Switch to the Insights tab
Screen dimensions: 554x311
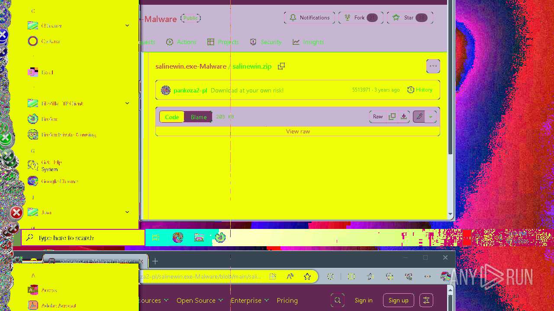[x=308, y=42]
